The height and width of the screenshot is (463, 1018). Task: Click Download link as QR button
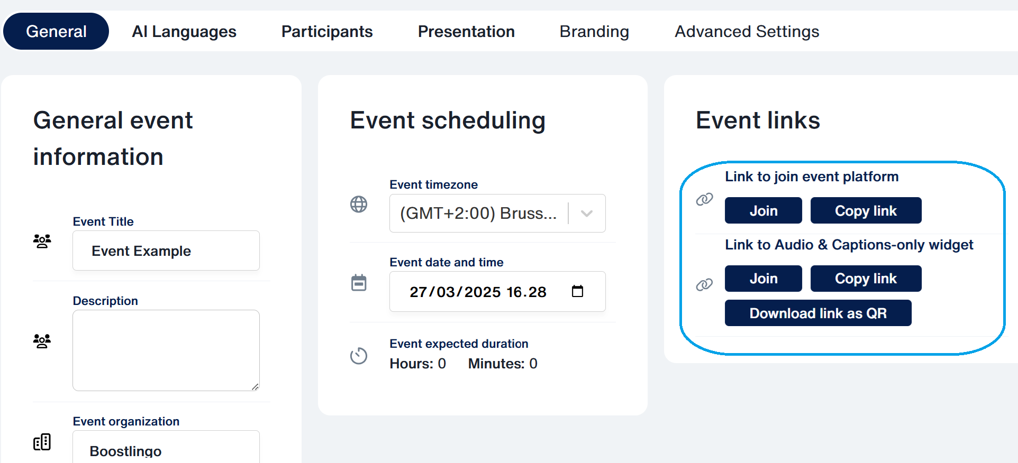818,313
